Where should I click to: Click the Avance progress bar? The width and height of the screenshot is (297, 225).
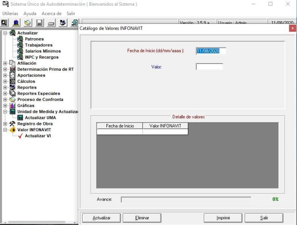click(x=186, y=200)
